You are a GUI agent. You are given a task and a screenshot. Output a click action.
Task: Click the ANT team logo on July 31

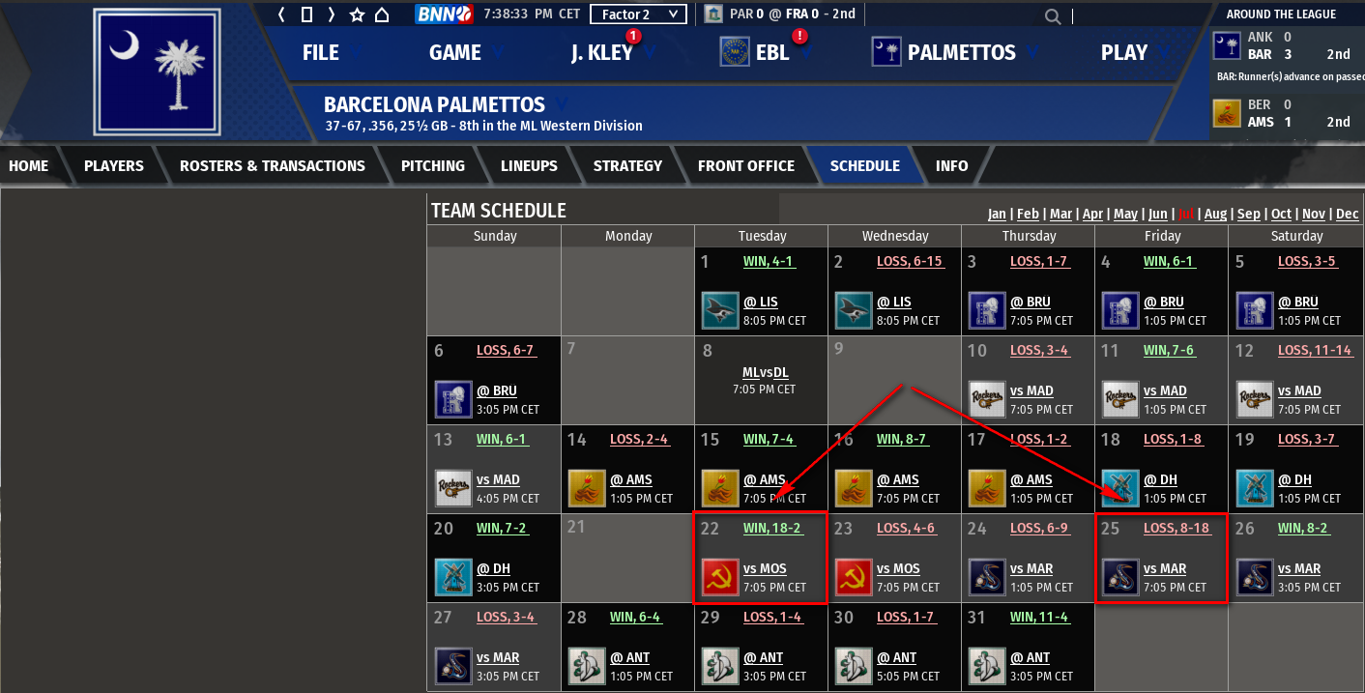[x=986, y=667]
